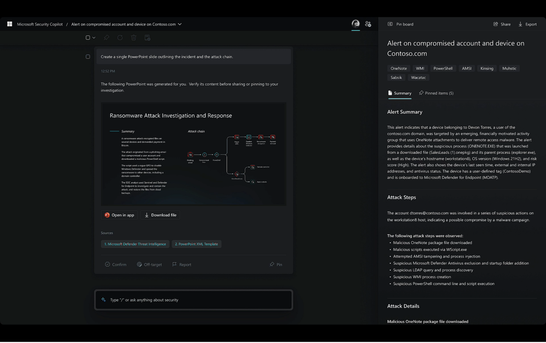Select the Kinsing tag
The height and width of the screenshot is (343, 546).
[x=487, y=68]
